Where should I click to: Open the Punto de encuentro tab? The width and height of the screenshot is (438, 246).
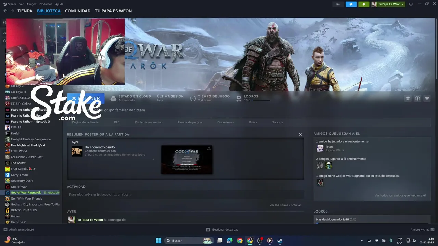[x=149, y=122]
